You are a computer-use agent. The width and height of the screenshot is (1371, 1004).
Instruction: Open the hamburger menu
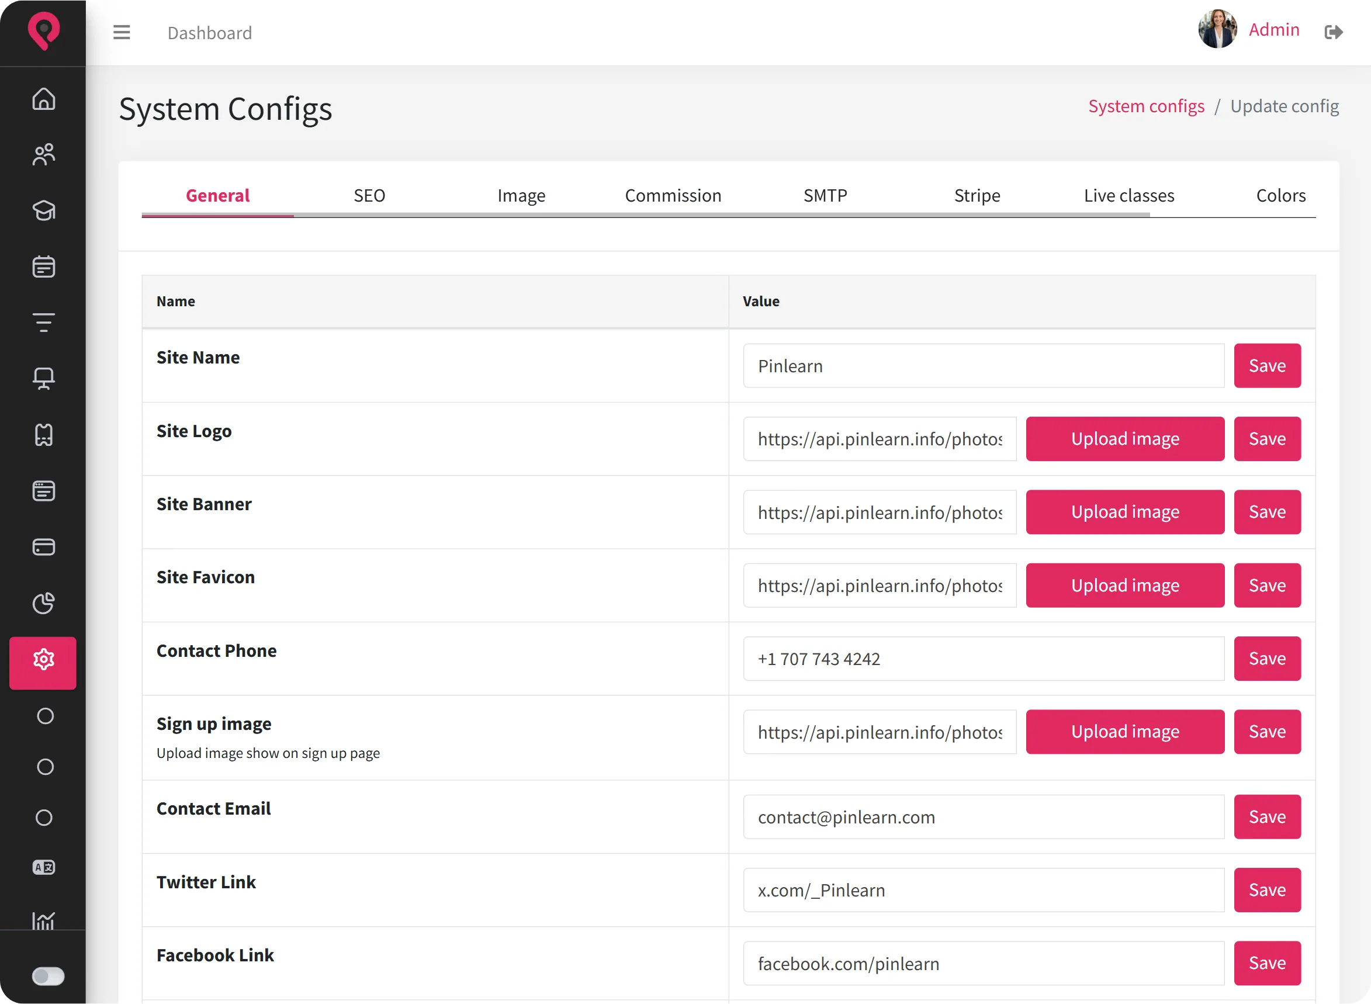click(x=122, y=32)
